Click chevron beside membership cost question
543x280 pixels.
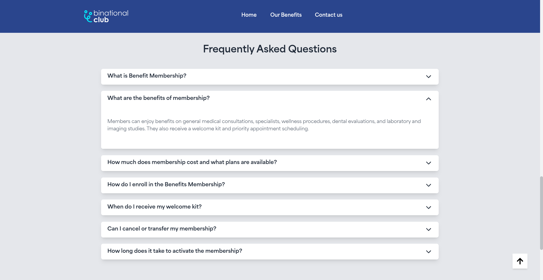[428, 163]
